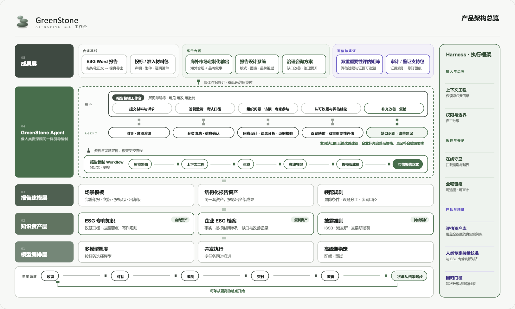Click the 改善 cycle step
This screenshot has height=309, width=515.
point(331,276)
